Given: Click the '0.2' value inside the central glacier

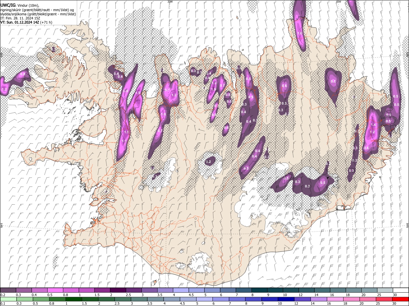Looking at the screenshot, I should click(x=209, y=162).
